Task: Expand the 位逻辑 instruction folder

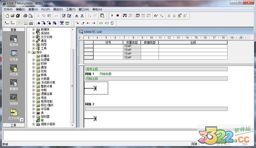Action: (33, 60)
